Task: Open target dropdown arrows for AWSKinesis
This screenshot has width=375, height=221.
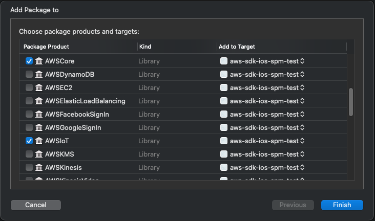Action: tap(302, 167)
